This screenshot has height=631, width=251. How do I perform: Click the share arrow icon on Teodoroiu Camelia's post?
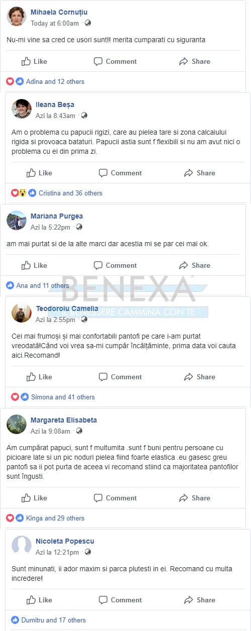coord(188,377)
